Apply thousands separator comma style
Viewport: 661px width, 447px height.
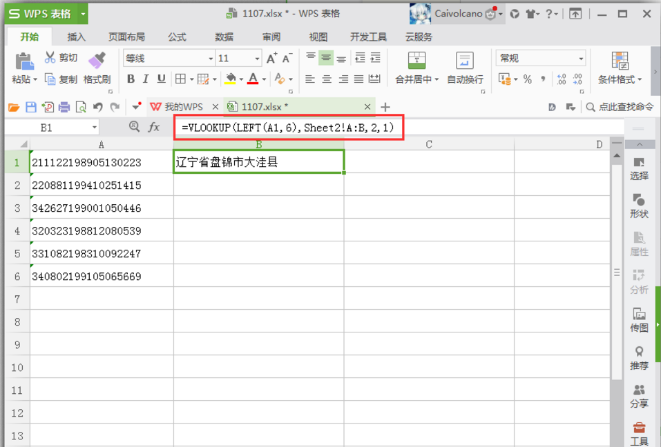543,79
